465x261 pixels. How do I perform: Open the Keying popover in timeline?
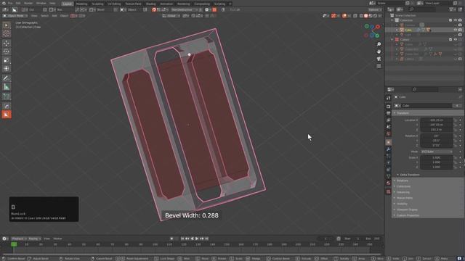point(34,239)
